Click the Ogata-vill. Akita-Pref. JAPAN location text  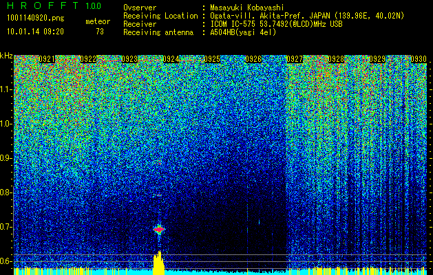[x=308, y=16]
